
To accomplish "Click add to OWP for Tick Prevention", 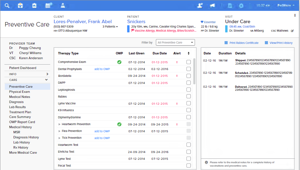I will click(102, 138).
